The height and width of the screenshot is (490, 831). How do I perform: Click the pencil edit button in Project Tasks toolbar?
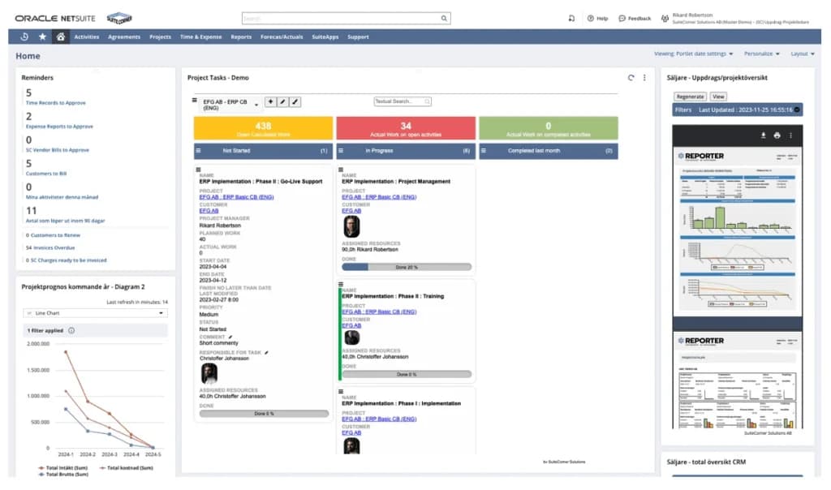(x=283, y=101)
